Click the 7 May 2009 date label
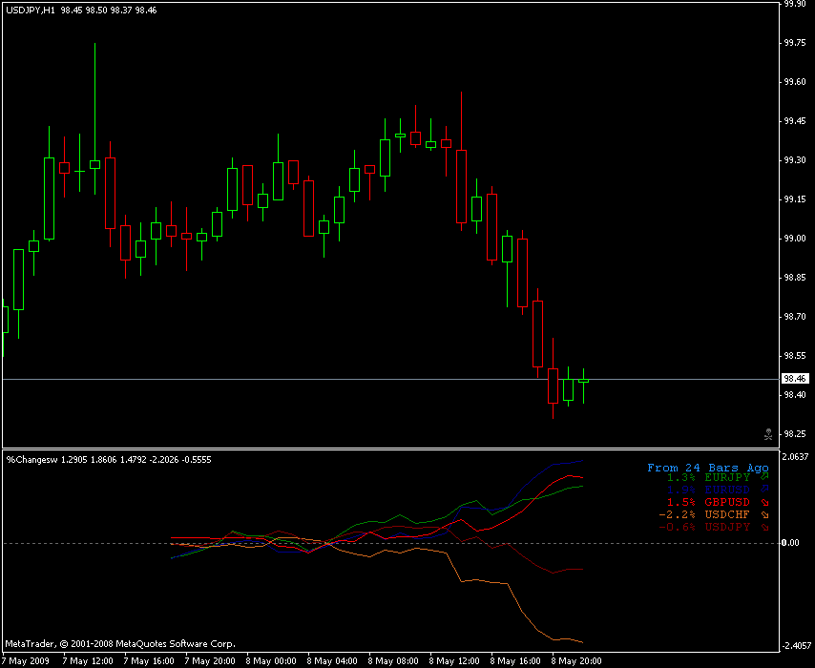 tap(27, 660)
